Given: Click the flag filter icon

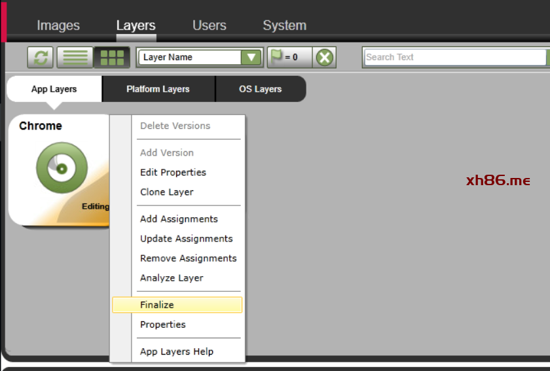Looking at the screenshot, I should [x=278, y=57].
